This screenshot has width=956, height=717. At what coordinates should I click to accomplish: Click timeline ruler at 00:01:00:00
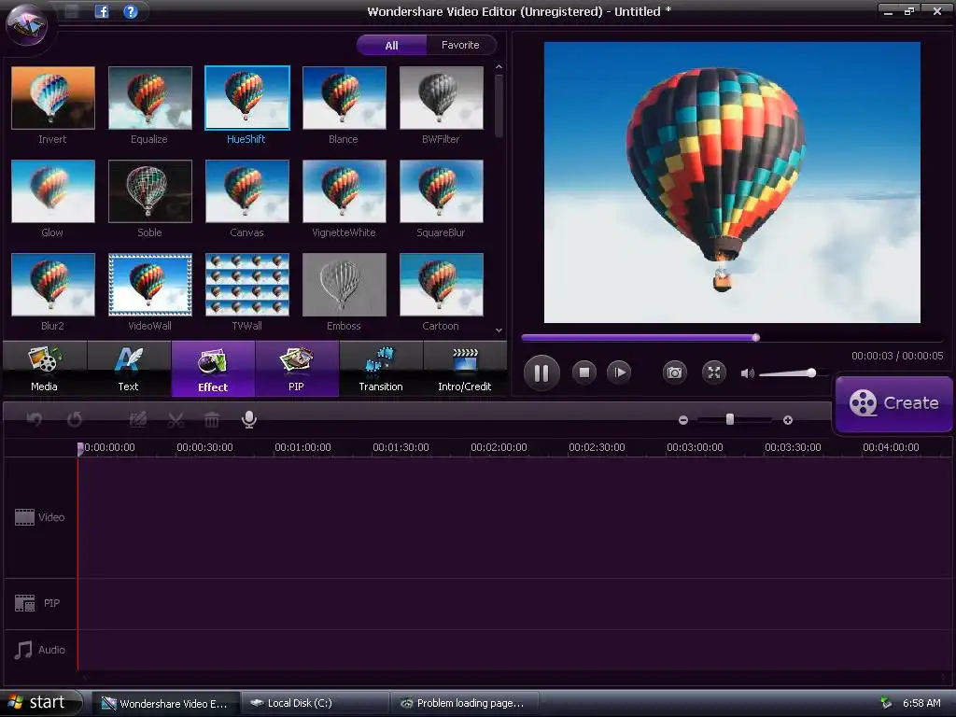tap(302, 447)
